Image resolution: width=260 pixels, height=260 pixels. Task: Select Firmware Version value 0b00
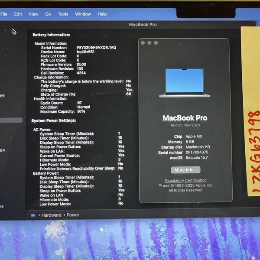81,64
